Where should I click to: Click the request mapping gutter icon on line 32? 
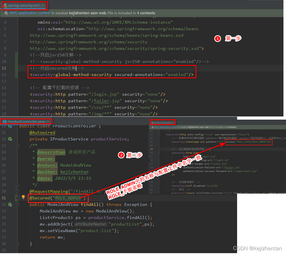tap(10, 205)
